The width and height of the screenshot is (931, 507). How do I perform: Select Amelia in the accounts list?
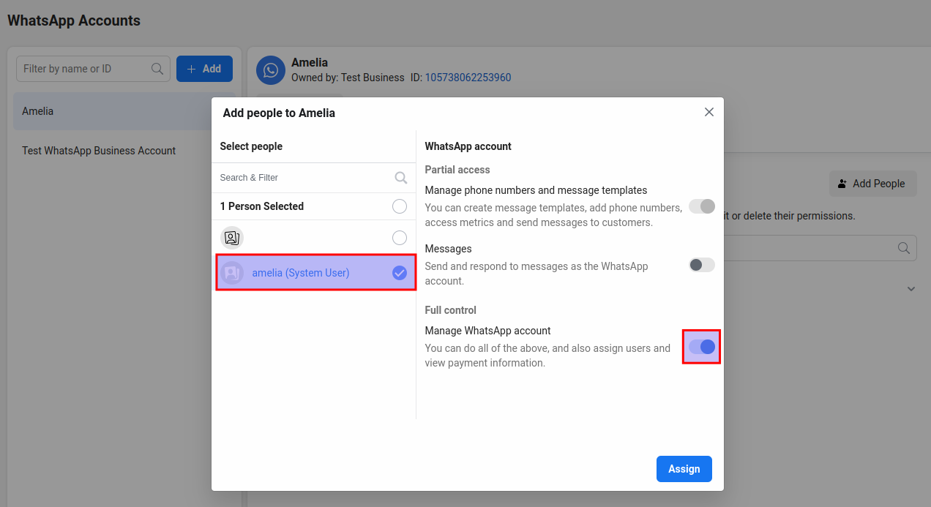tap(113, 111)
